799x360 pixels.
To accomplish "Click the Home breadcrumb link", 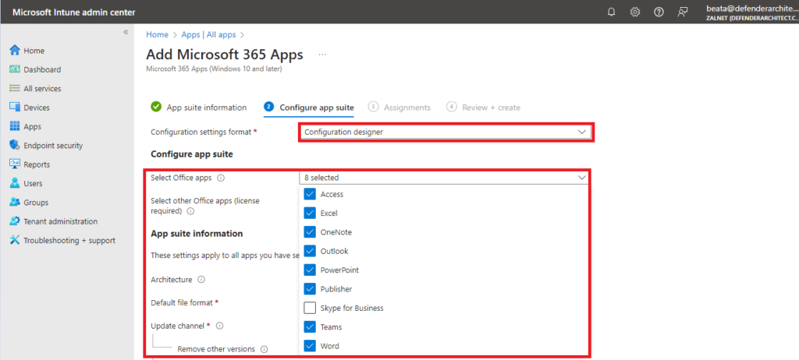I will [157, 34].
